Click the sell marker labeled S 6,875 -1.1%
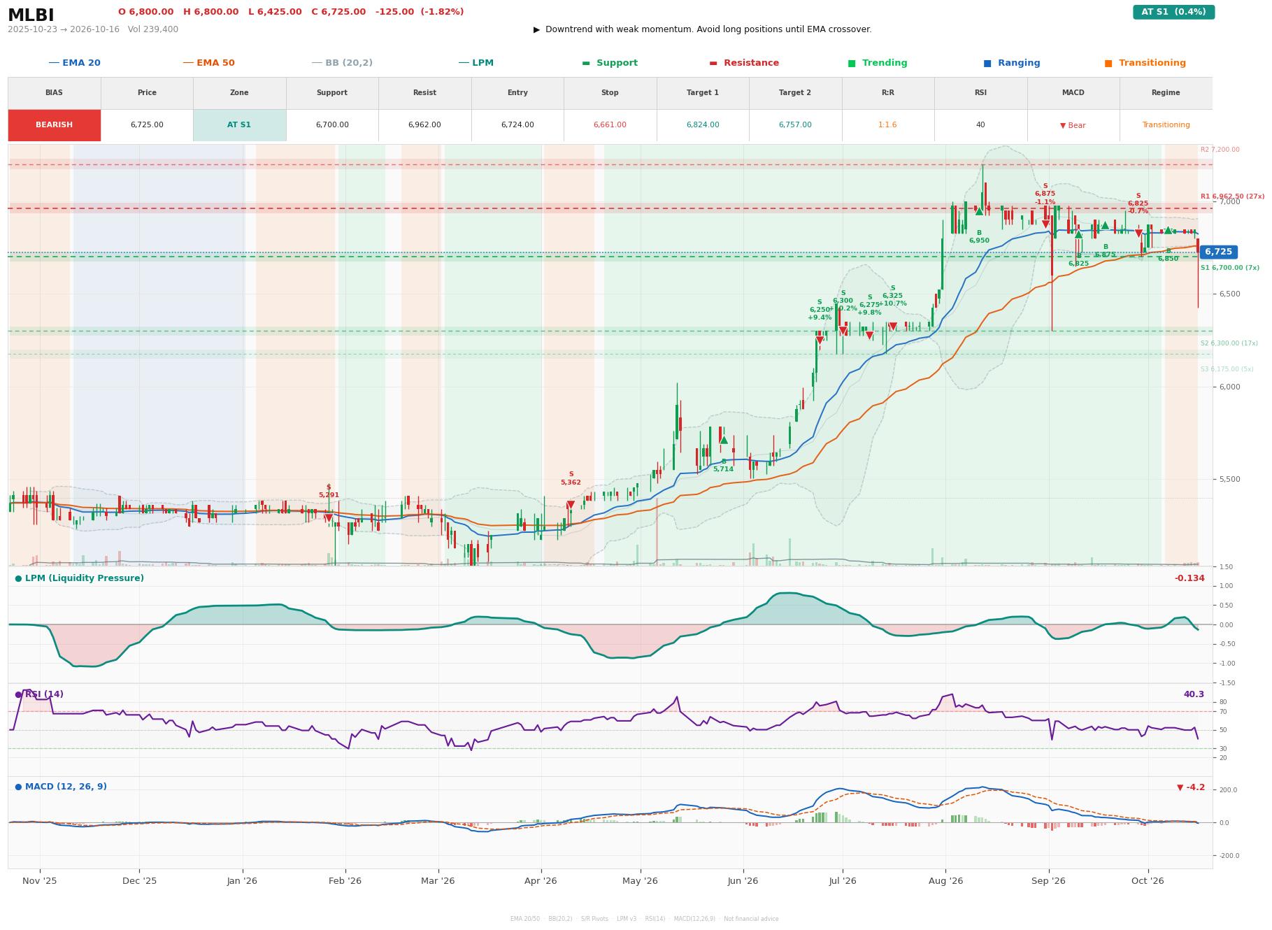Screen dimensions: 1272x930 tap(1045, 224)
